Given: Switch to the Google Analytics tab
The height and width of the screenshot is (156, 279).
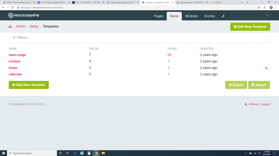Looking at the screenshot, I should point(191,2).
